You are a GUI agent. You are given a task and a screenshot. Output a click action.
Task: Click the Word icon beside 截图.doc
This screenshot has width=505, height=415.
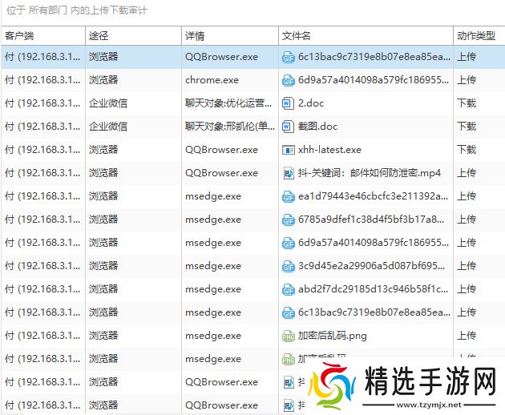pos(289,127)
